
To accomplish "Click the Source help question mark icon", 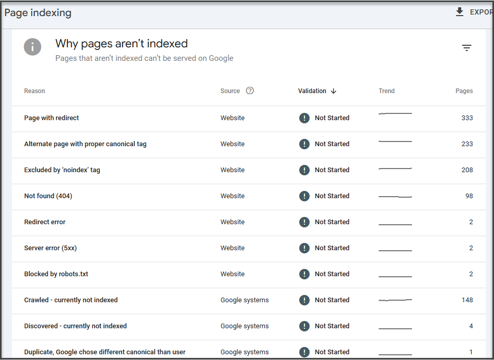I will coord(250,91).
